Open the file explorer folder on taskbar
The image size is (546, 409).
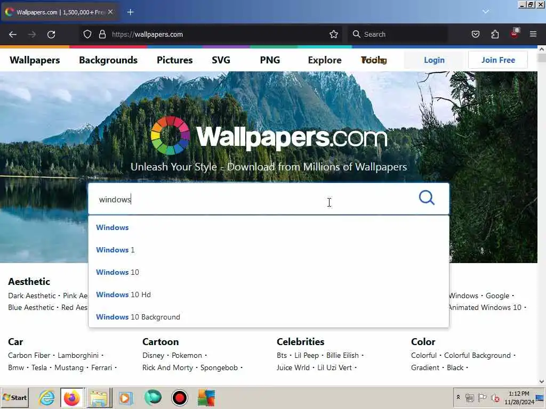pyautogui.click(x=99, y=397)
